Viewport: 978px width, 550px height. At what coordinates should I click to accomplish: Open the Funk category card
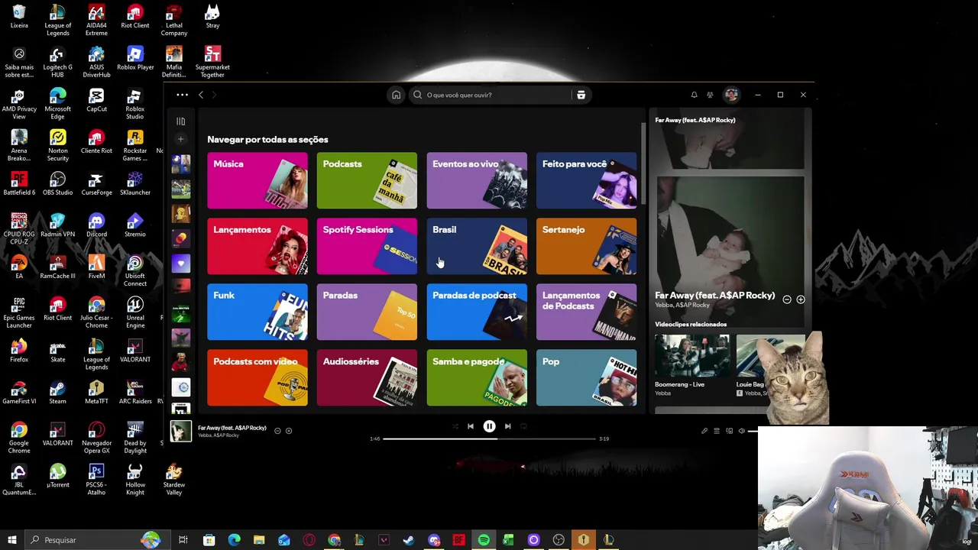[257, 312]
